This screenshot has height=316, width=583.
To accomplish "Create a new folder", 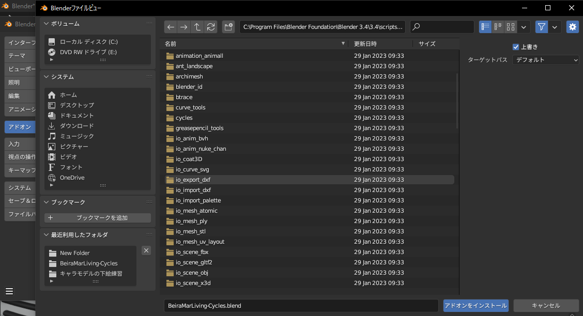I will pyautogui.click(x=228, y=27).
